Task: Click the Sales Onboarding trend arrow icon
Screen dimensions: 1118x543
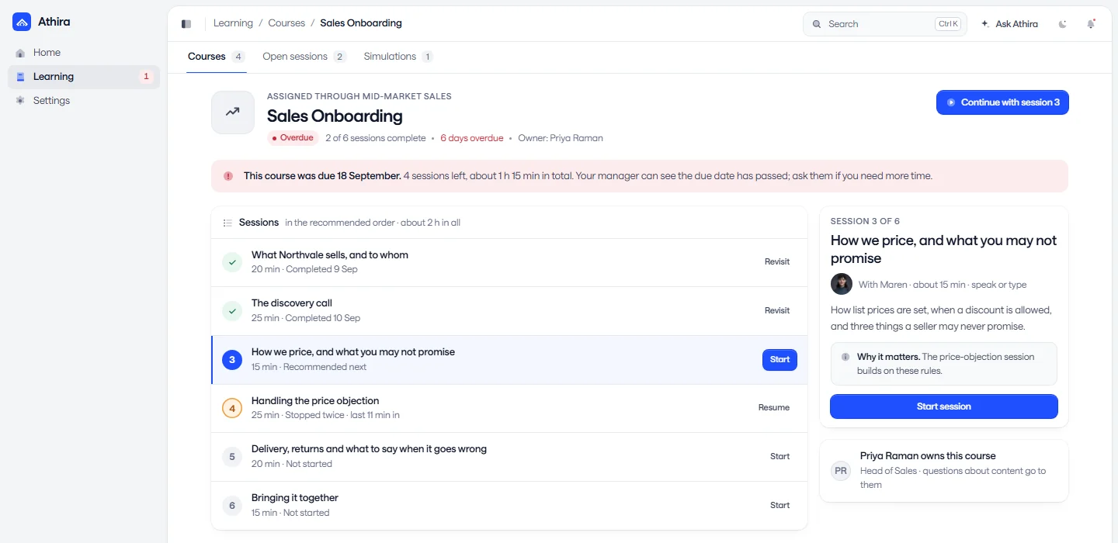Action: (x=233, y=112)
